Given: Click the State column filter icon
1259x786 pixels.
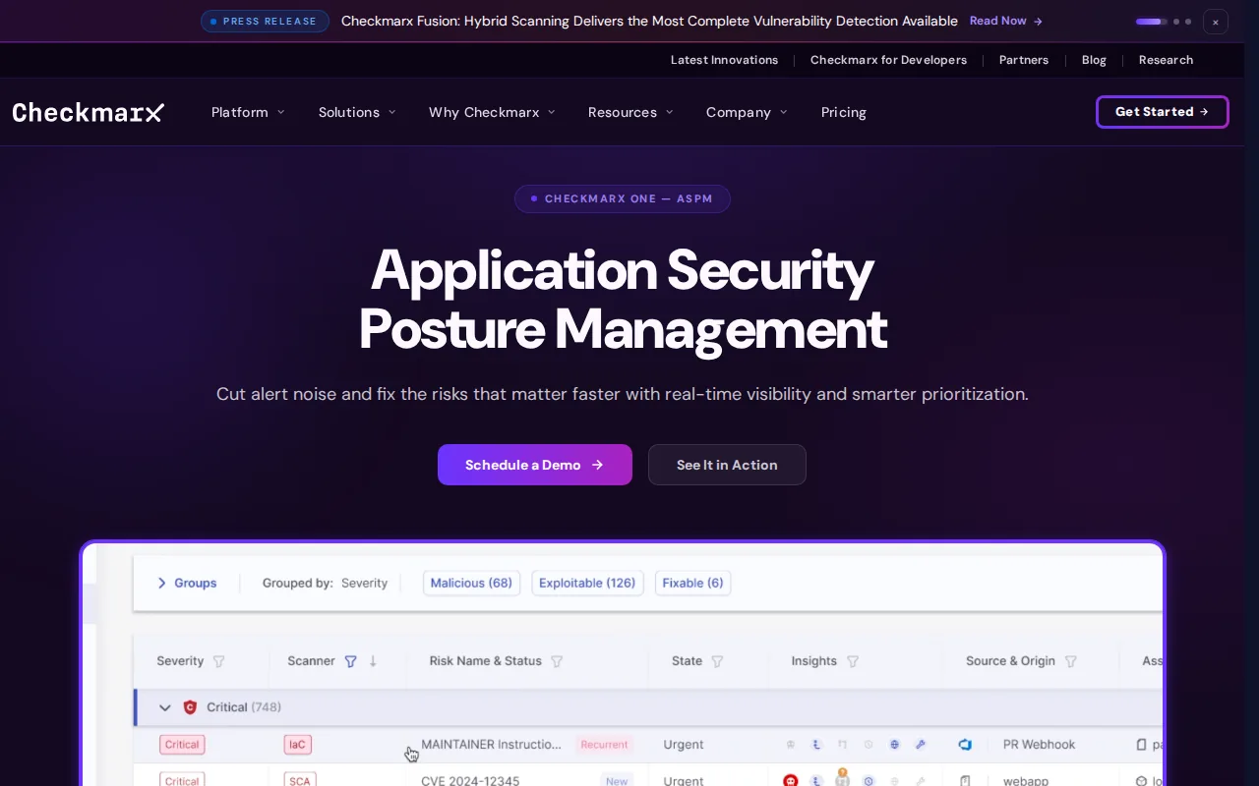Looking at the screenshot, I should click(x=717, y=661).
